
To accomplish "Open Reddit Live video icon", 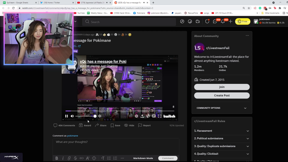I will point(198,22).
